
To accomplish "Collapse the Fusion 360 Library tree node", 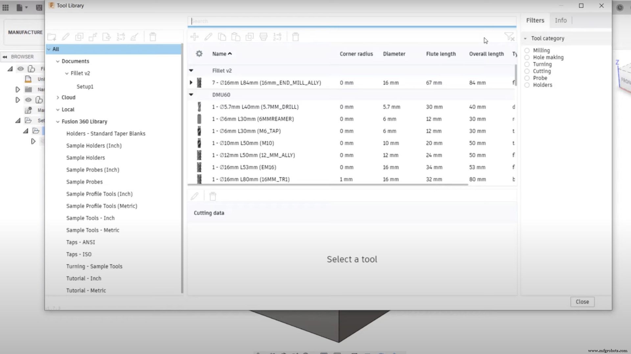I will pos(58,122).
